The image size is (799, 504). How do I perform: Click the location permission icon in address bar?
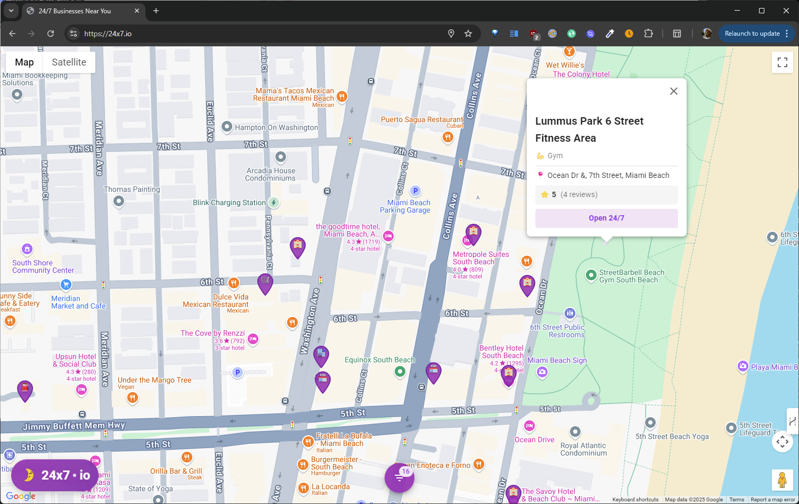(x=451, y=34)
